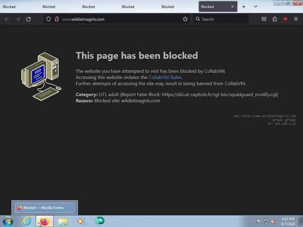
Task: Open the clock showing 4:25 PM
Action: tap(288, 221)
